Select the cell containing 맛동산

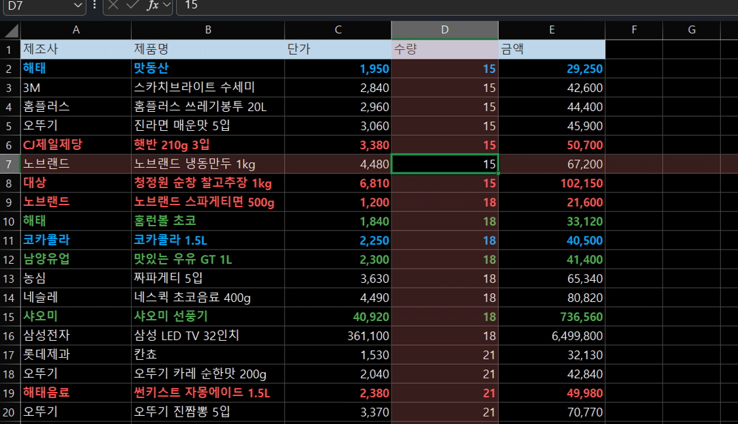click(208, 69)
